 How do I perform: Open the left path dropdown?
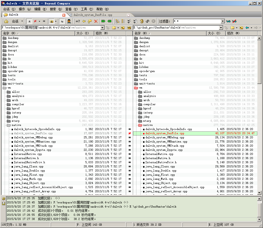tap(103, 28)
